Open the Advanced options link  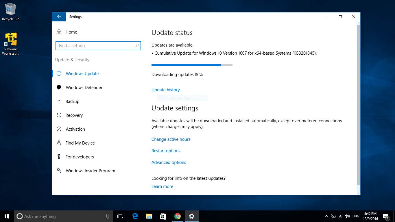click(x=169, y=162)
